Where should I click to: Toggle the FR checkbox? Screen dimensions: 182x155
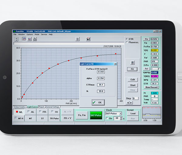point(40,112)
